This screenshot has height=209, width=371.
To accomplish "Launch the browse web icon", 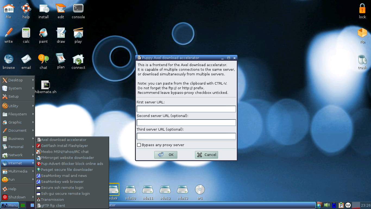I will click(x=9, y=59).
